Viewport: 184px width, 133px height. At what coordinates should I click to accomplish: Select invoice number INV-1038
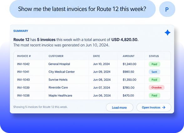tap(23, 96)
